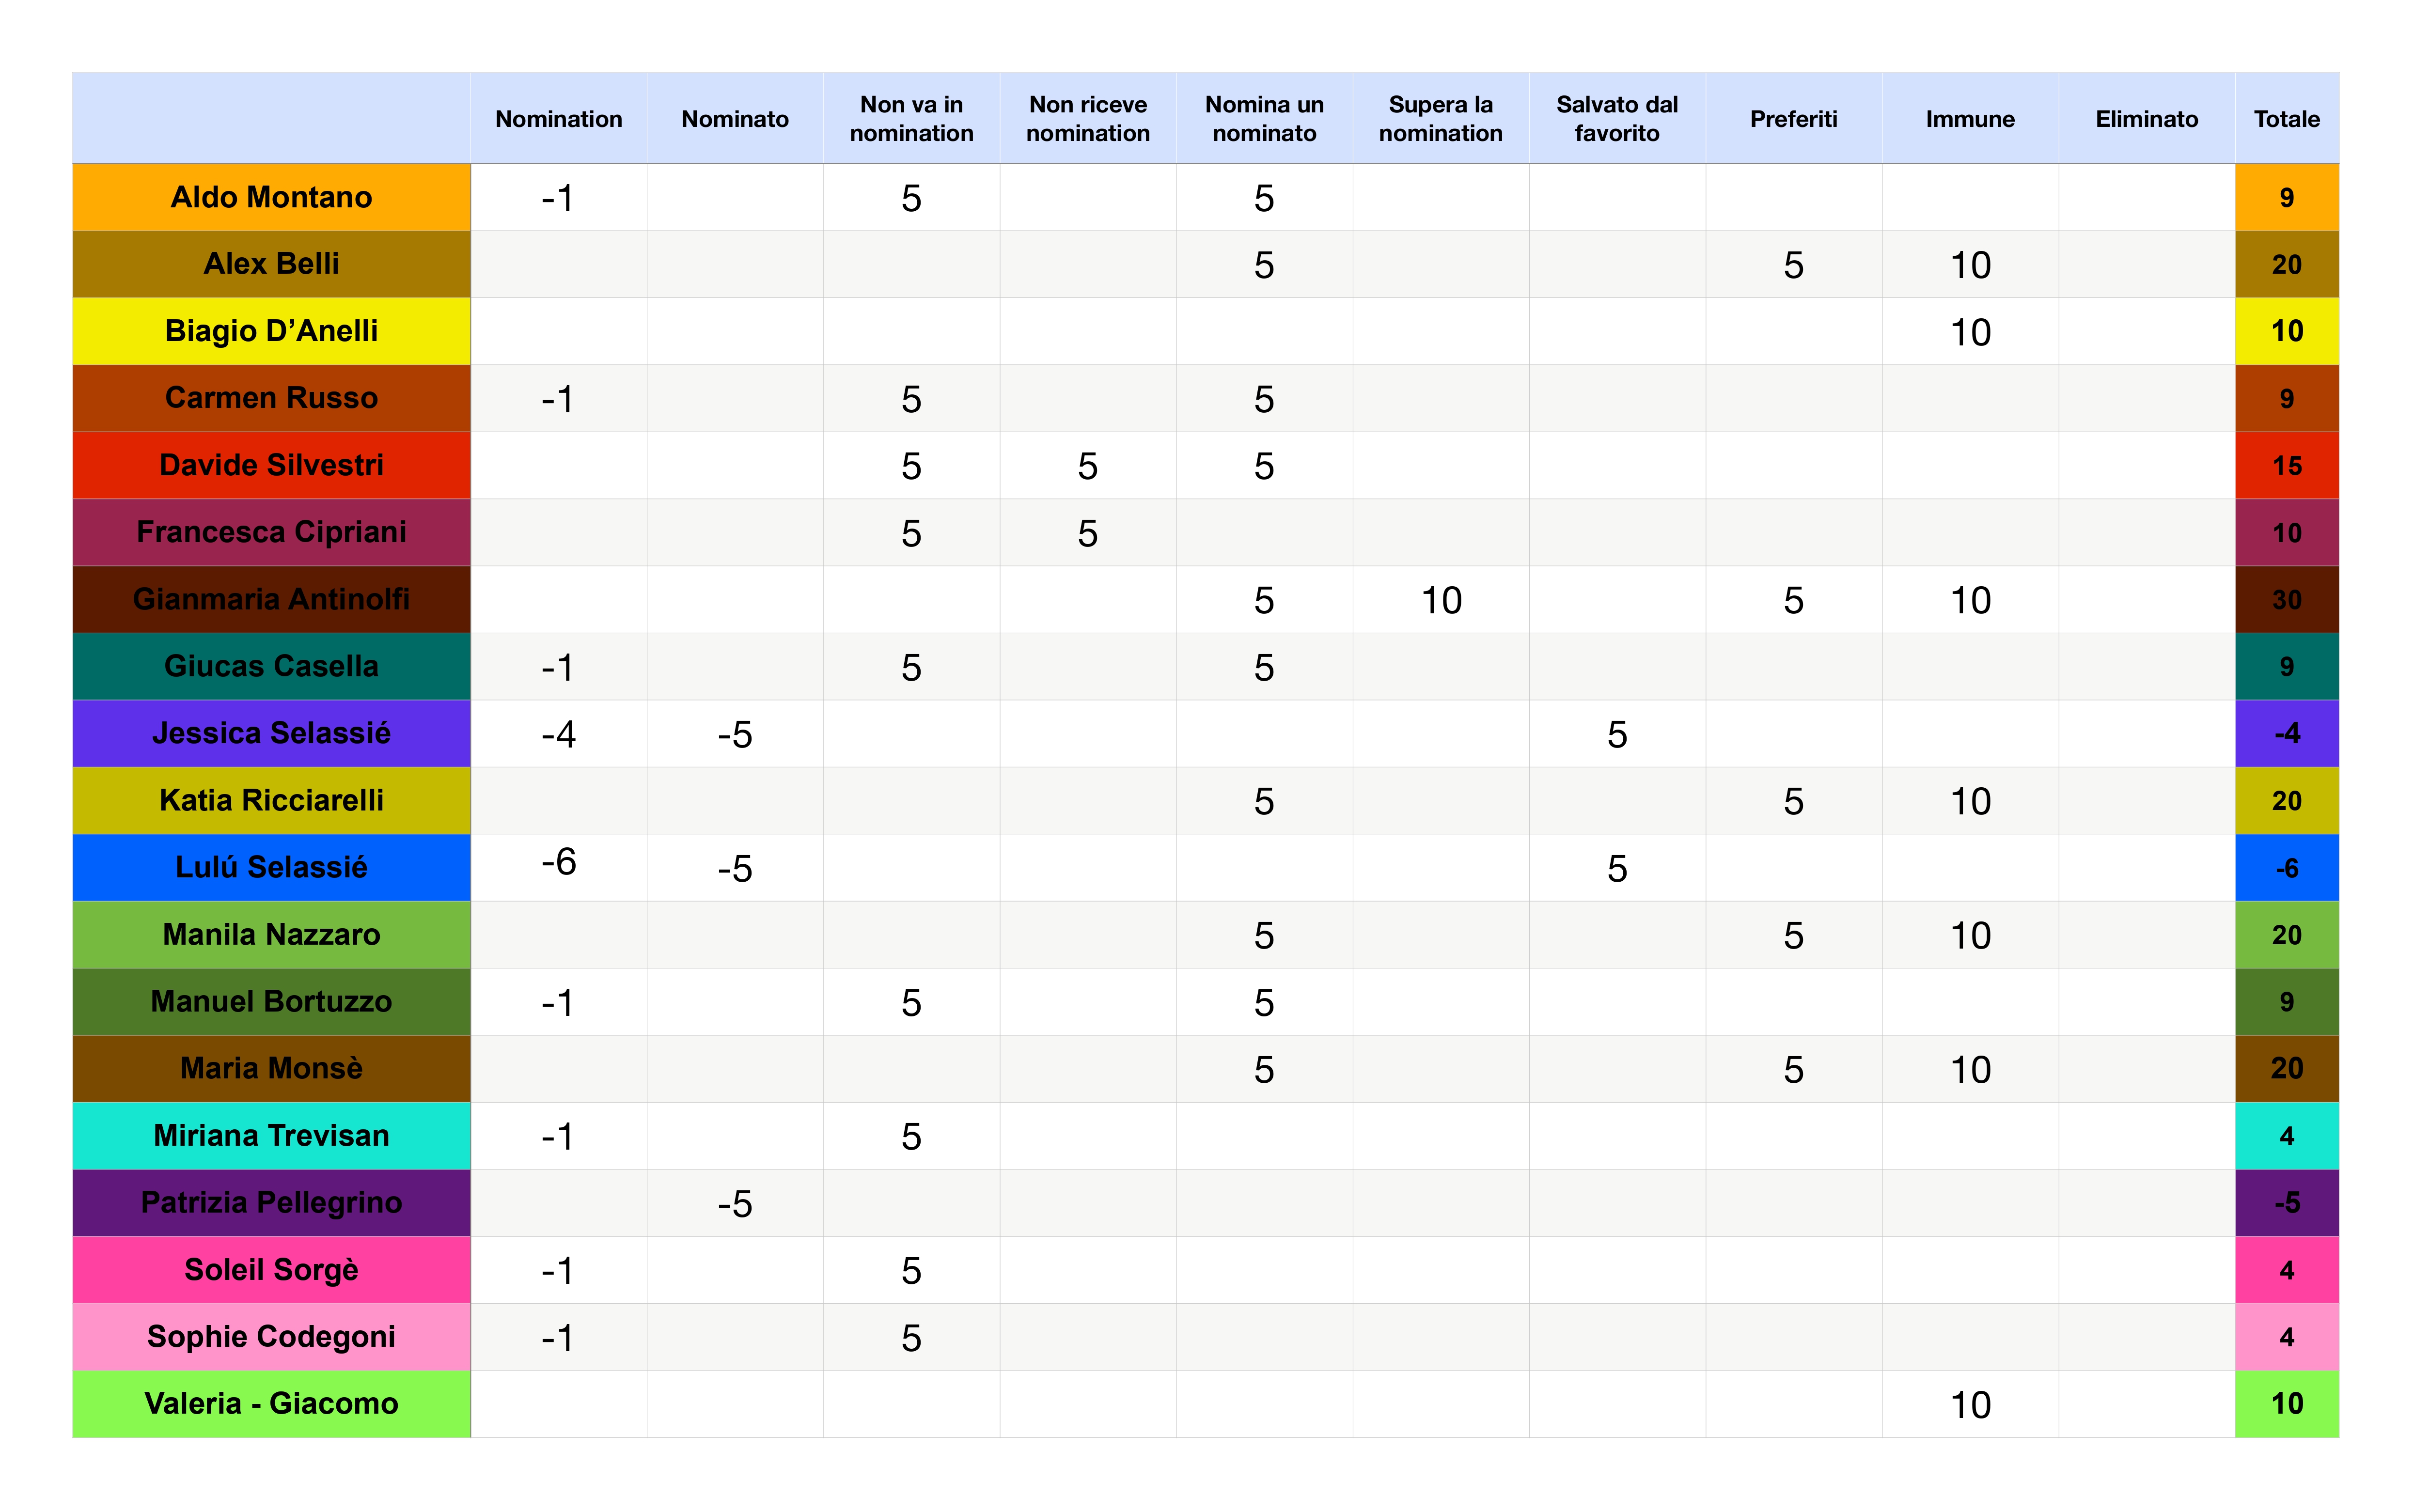2414x1512 pixels.
Task: Click Gianmaria's Supera la nomination value 10
Action: click(x=1440, y=600)
